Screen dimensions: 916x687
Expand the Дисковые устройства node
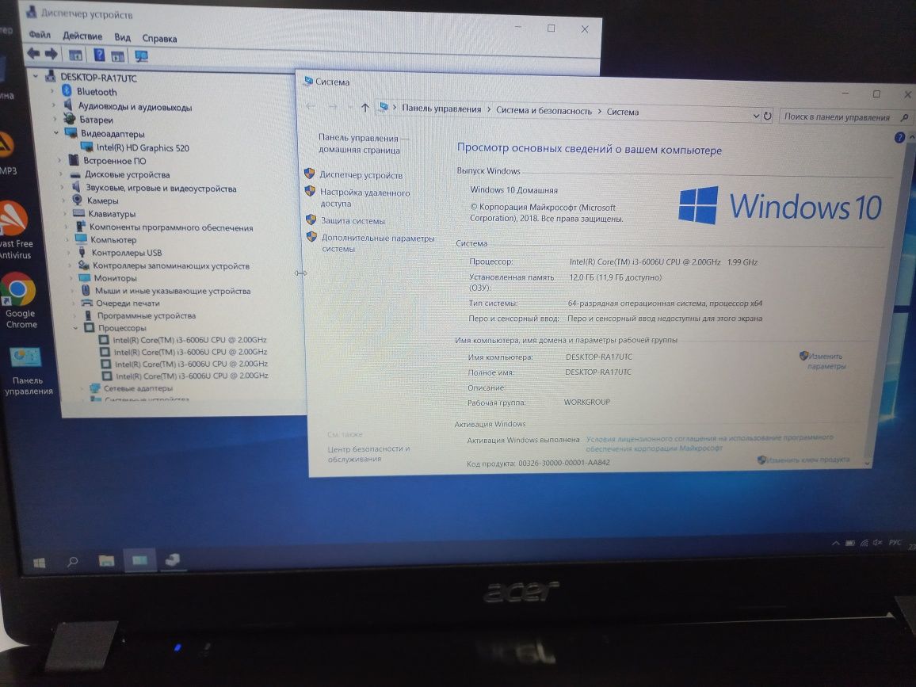[60, 174]
